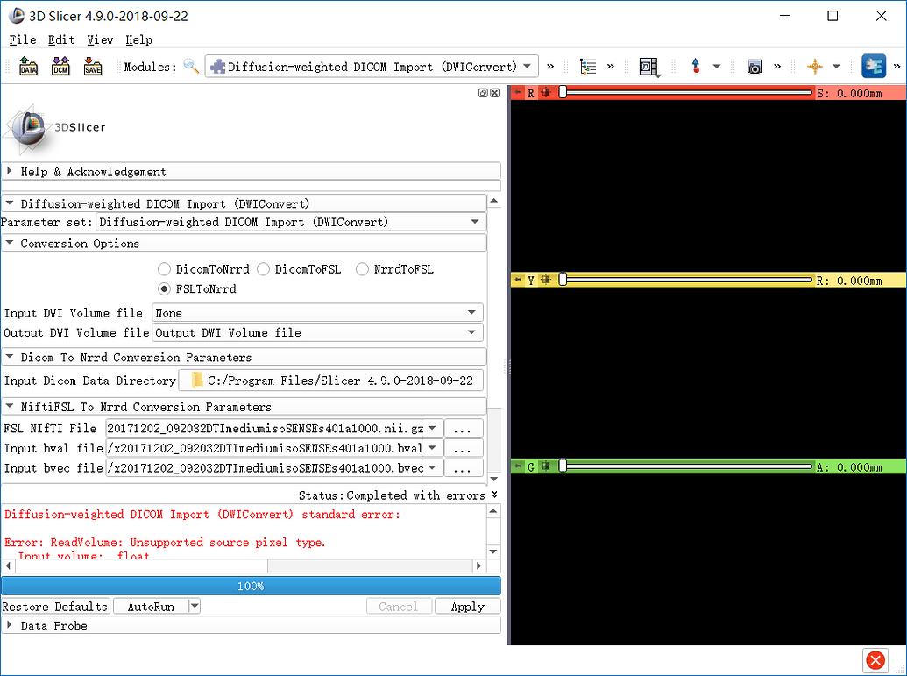Choose the NrrdToFSL radio button
Image resolution: width=907 pixels, height=676 pixels.
pyautogui.click(x=362, y=269)
